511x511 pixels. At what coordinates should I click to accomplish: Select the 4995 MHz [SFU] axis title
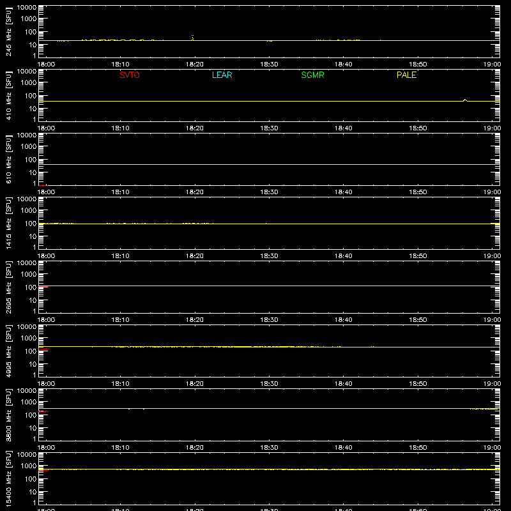tap(8, 351)
